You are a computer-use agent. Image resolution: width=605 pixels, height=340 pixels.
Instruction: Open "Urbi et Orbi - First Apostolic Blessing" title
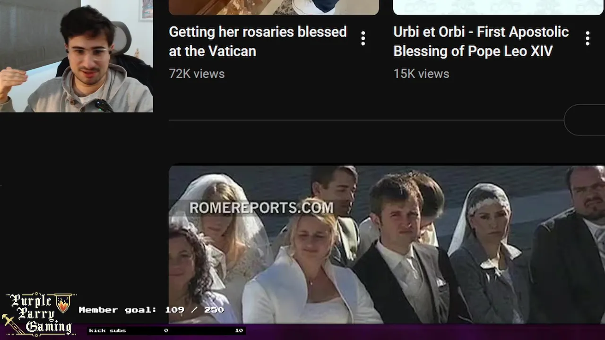481,42
